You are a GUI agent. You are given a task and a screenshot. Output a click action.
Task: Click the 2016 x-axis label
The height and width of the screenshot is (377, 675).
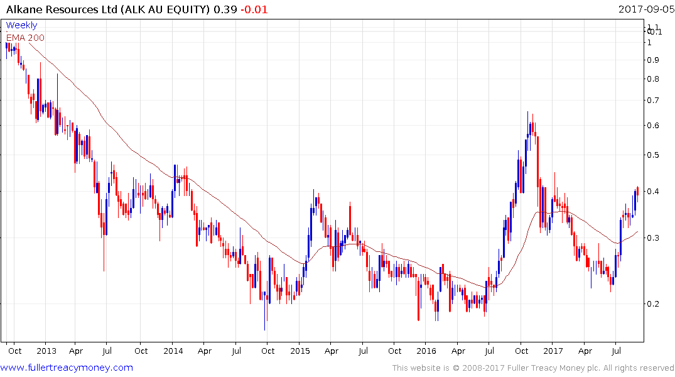[426, 351]
